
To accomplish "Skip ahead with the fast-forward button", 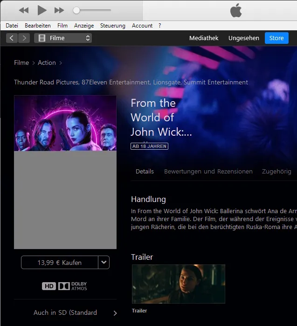I will (59, 10).
